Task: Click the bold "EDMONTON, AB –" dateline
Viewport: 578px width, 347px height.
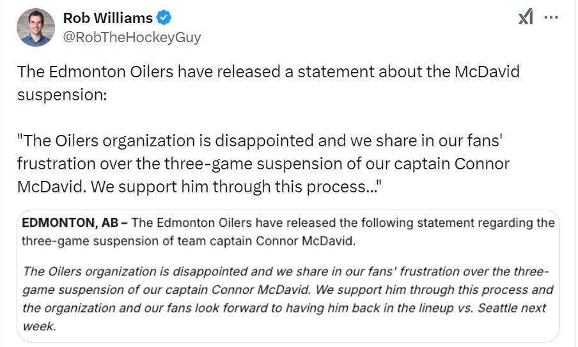Action: pos(75,223)
